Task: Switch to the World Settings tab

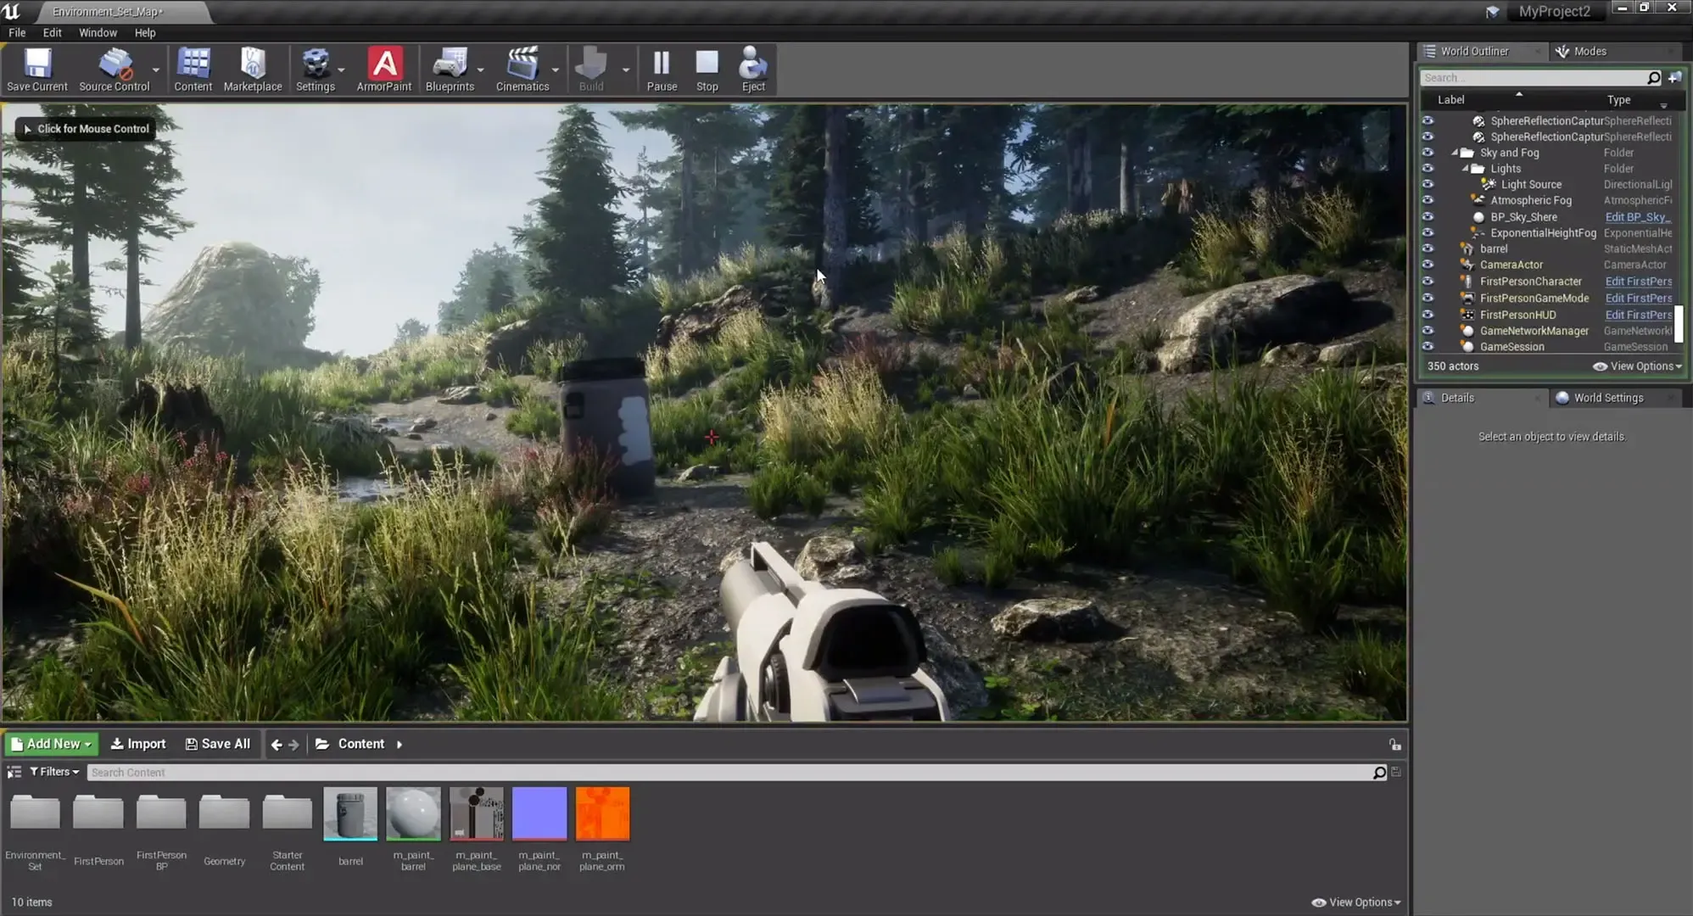Action: pyautogui.click(x=1608, y=397)
